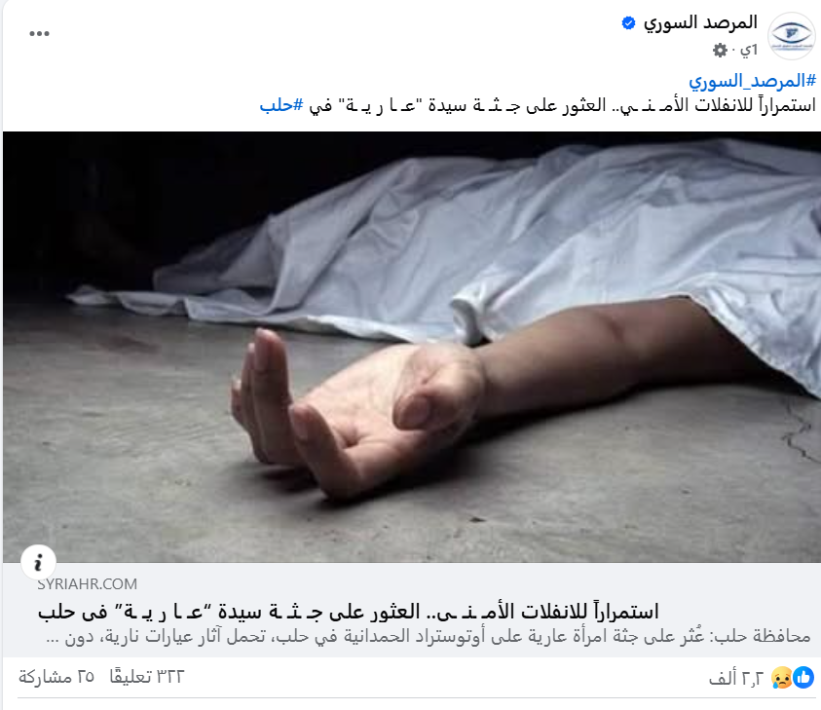Click the info 'i' icon on image
Screen dimensions: 821x710
point(38,563)
